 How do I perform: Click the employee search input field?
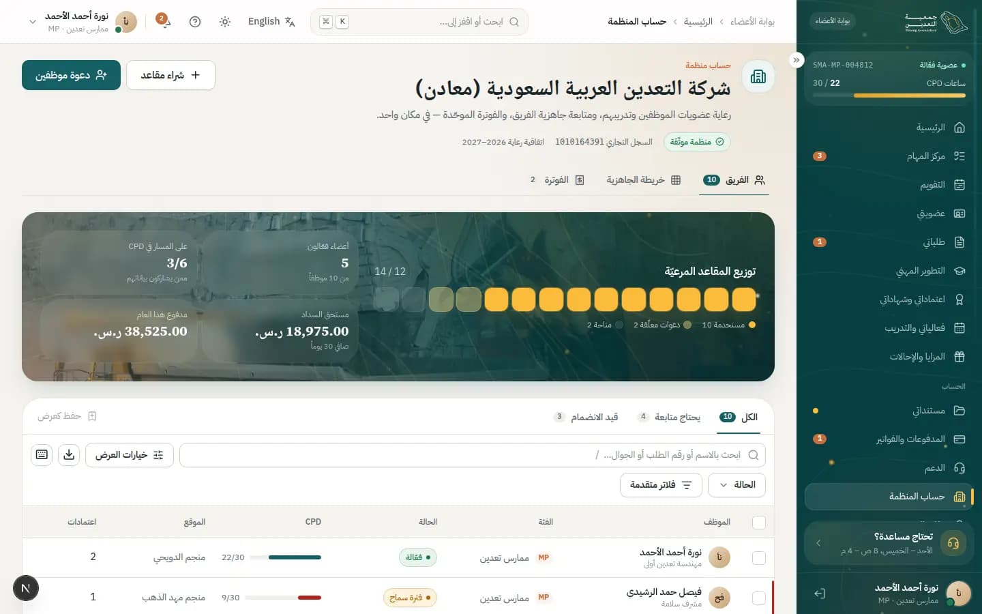(472, 455)
